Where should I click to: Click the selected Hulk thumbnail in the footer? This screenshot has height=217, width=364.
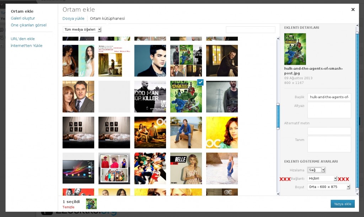click(91, 204)
